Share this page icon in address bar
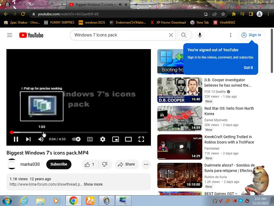The height and width of the screenshot is (206, 274). (x=215, y=14)
